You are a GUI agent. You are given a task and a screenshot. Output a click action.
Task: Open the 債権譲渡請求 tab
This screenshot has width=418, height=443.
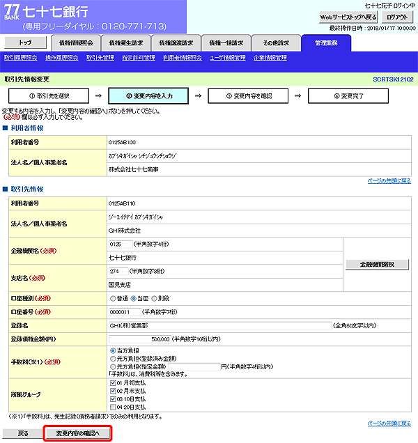click(176, 43)
